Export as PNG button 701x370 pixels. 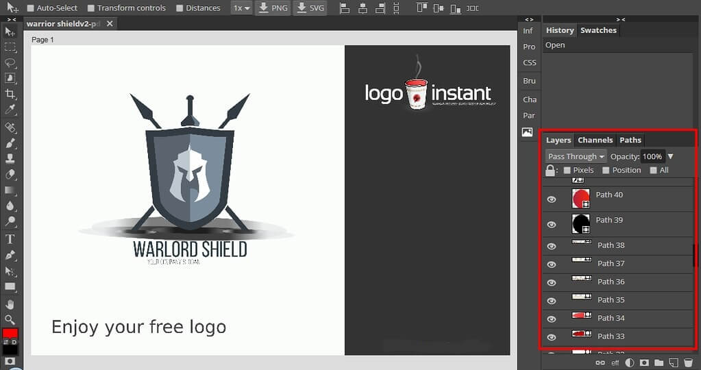273,8
